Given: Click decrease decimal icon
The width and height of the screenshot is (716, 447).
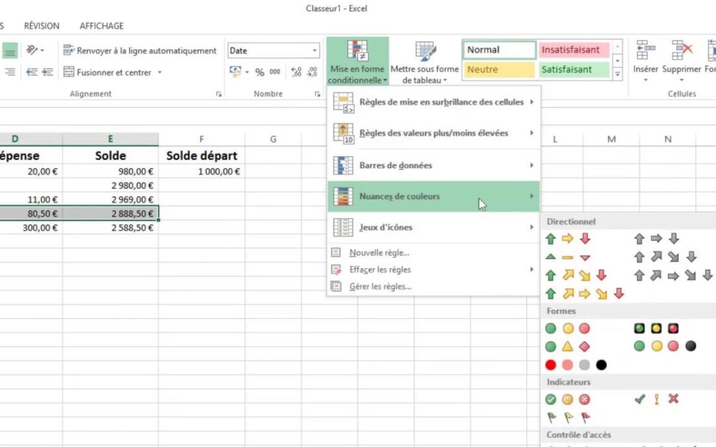Looking at the screenshot, I should tap(312, 72).
